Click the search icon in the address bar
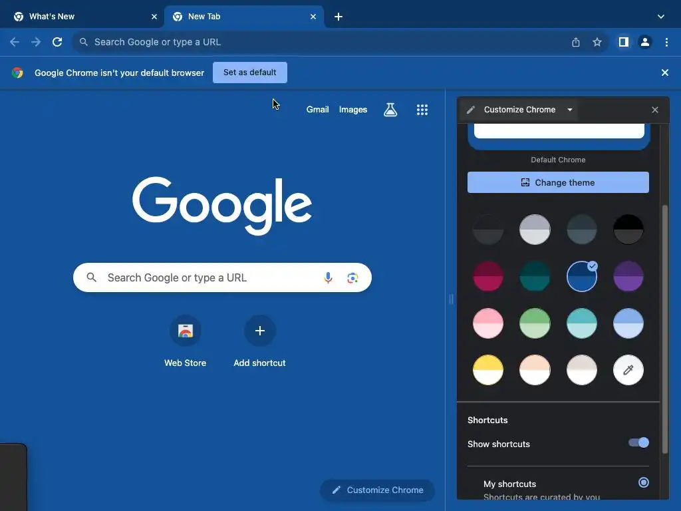 [84, 42]
